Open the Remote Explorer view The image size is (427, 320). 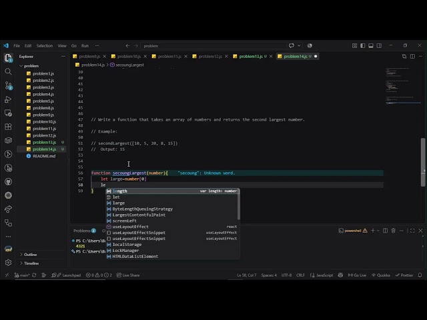coord(8,113)
